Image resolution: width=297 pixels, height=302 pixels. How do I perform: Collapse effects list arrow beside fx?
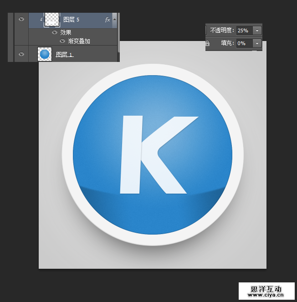pyautogui.click(x=114, y=19)
